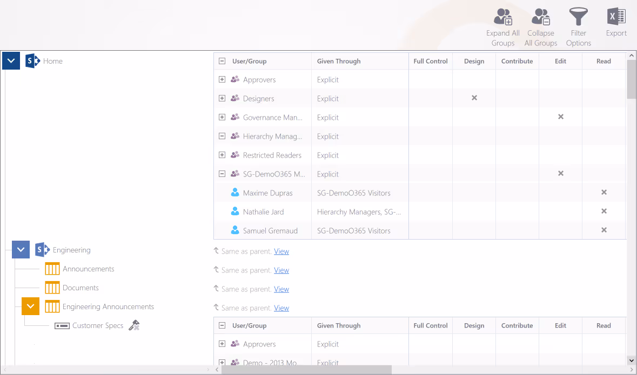Viewport: 637px width, 375px height.
Task: Click the SG-DemoO365 M... group icon
Action: (x=235, y=174)
